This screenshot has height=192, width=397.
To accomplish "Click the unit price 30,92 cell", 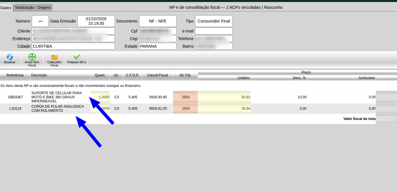I will (224, 97).
